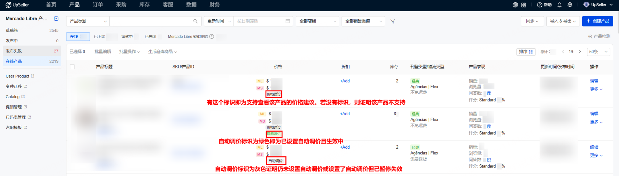Open the notification bell
Viewport: 619px width, 176px height.
point(559,5)
